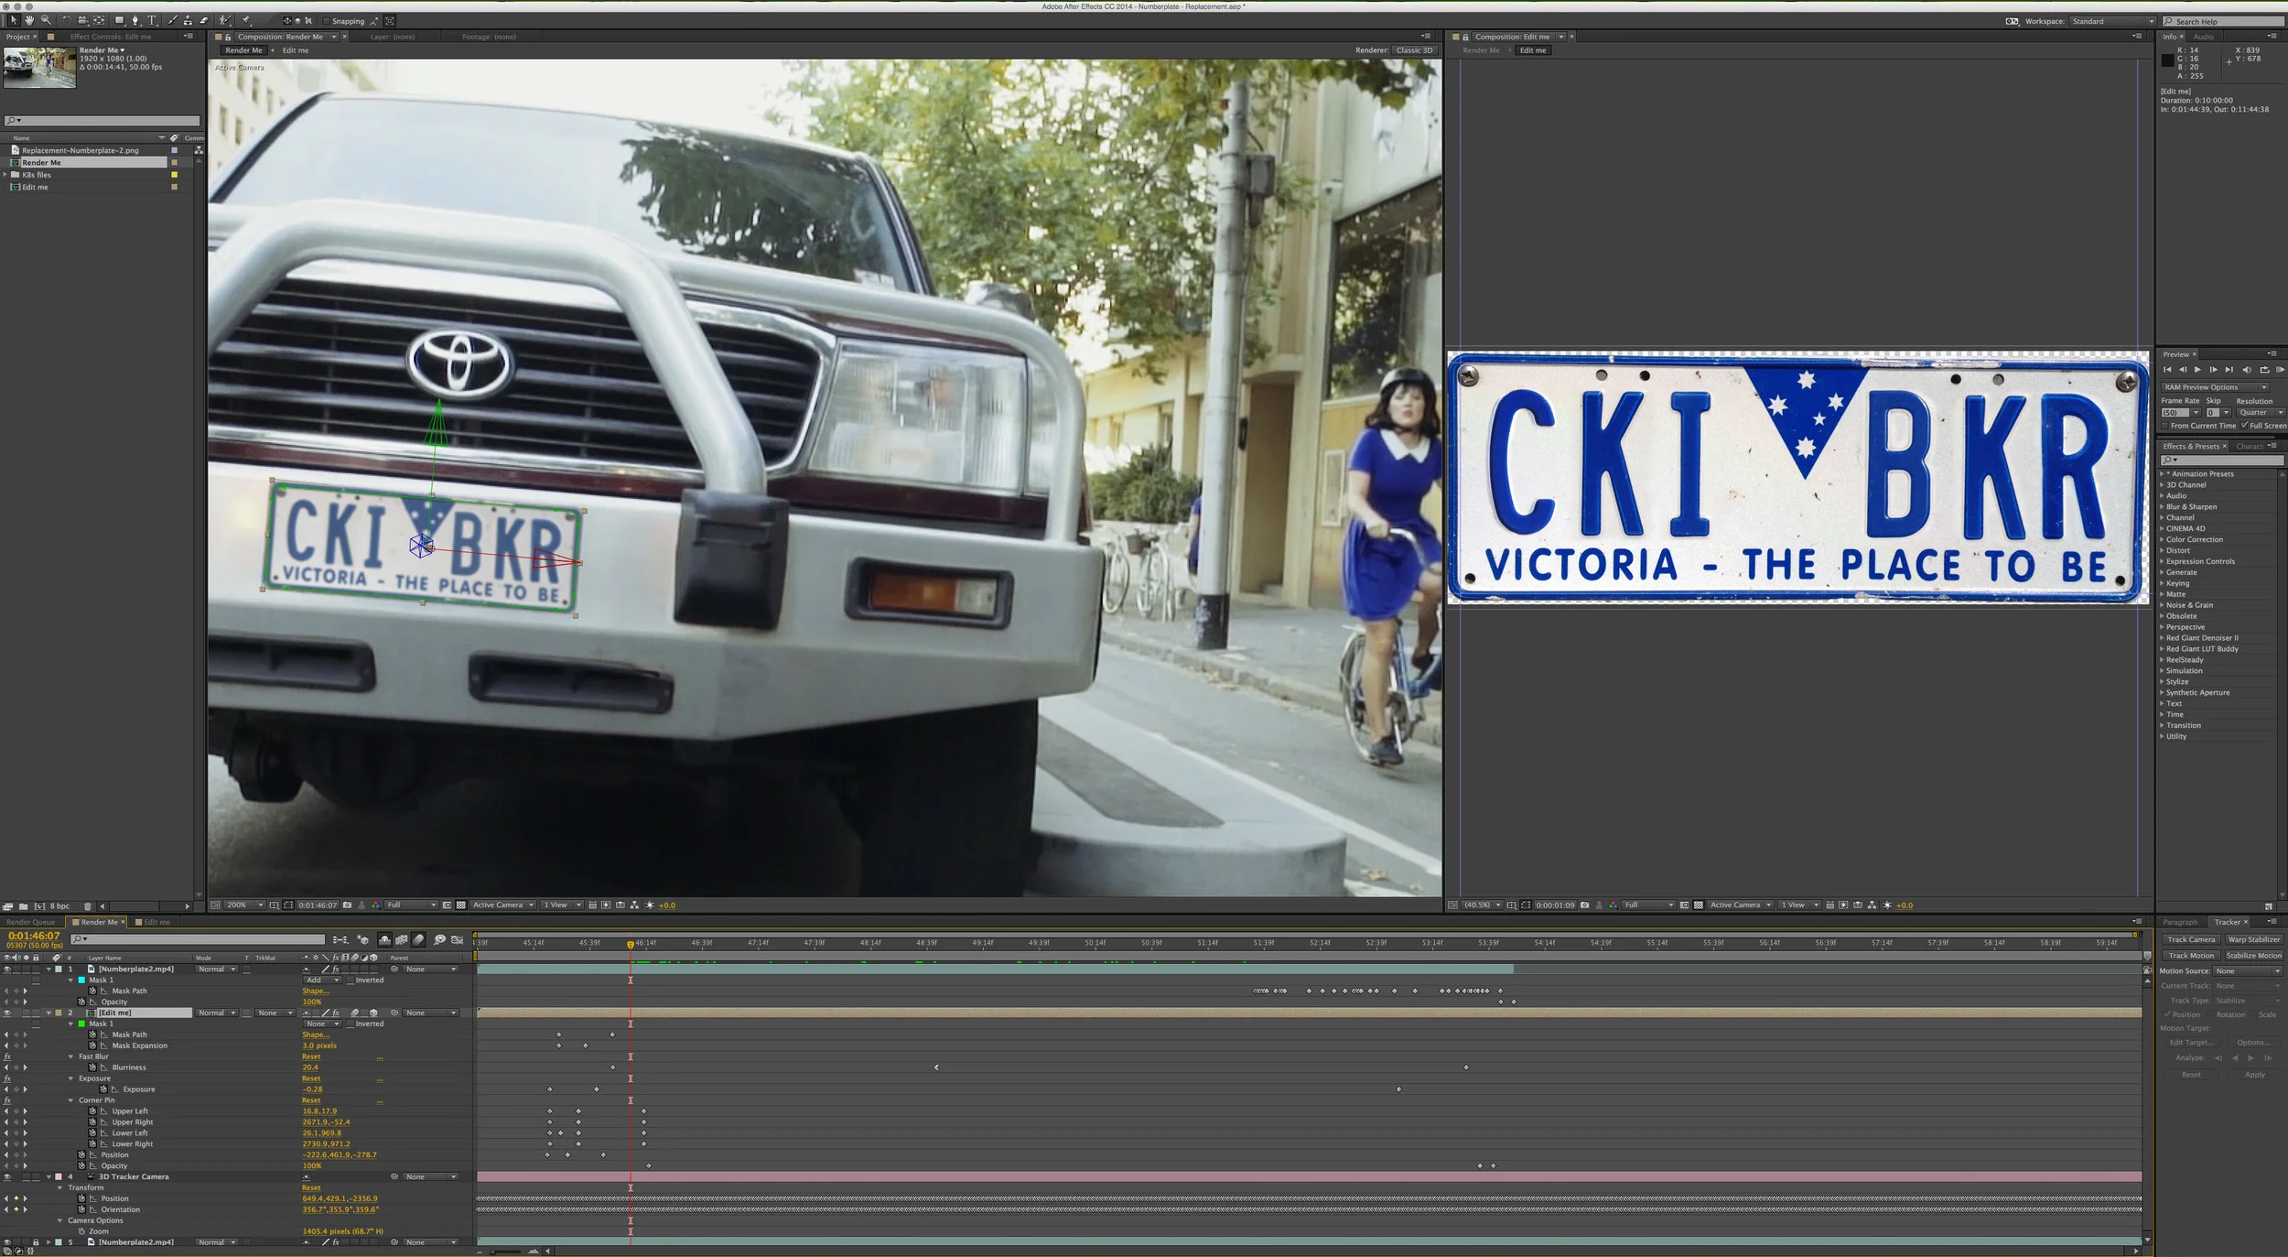Click the Motion Blur enable icon in timeline
This screenshot has height=1257, width=2288.
pos(418,939)
